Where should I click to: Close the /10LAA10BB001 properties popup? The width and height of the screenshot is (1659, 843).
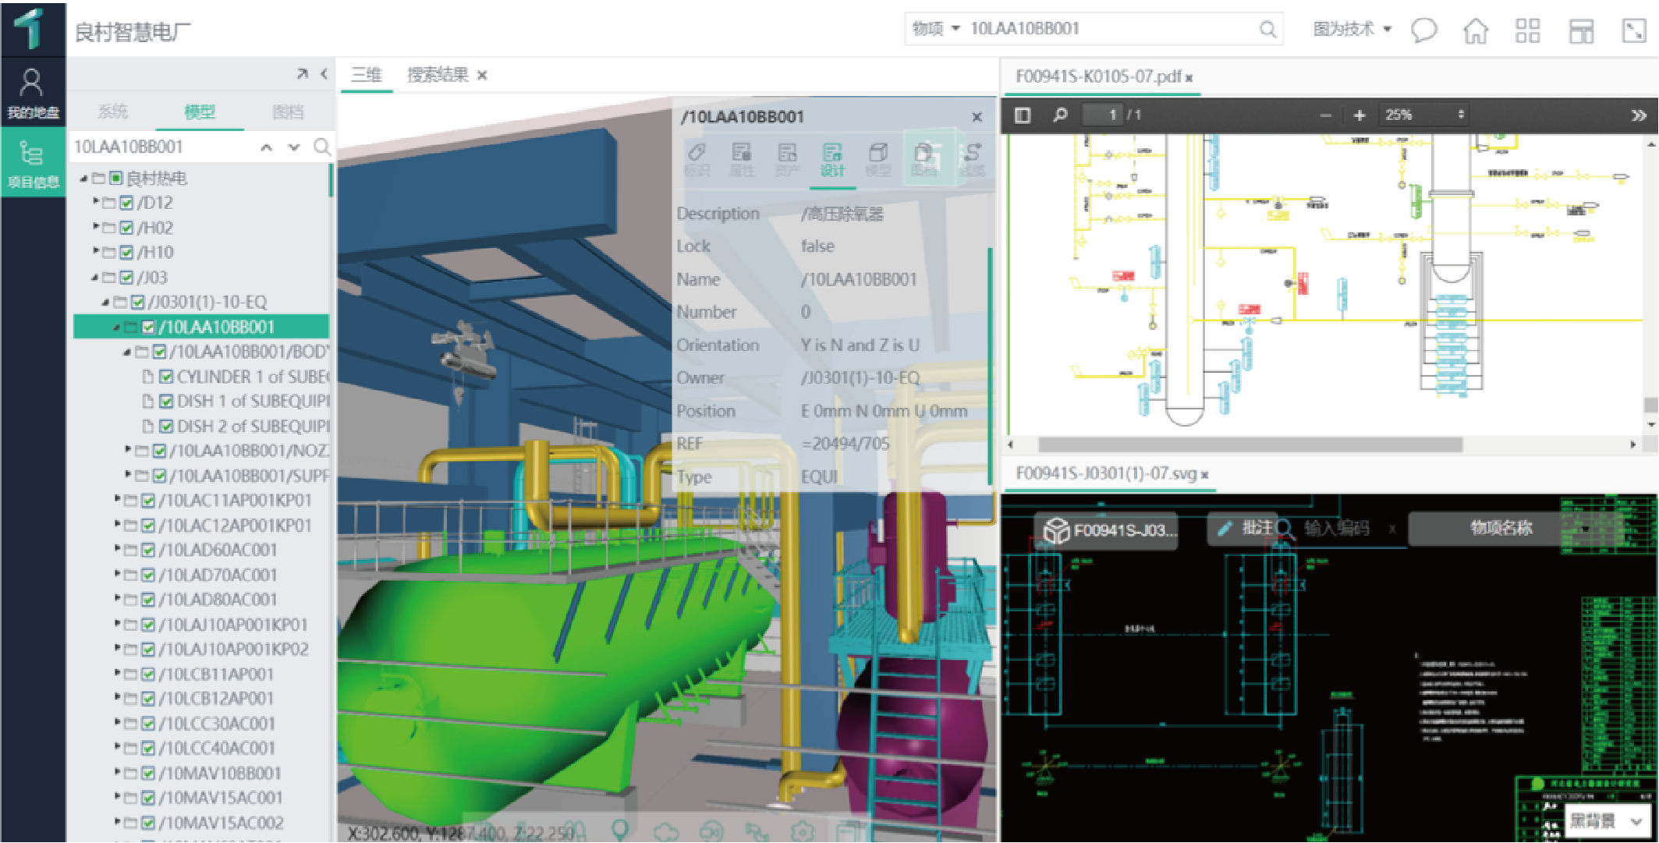click(x=977, y=117)
